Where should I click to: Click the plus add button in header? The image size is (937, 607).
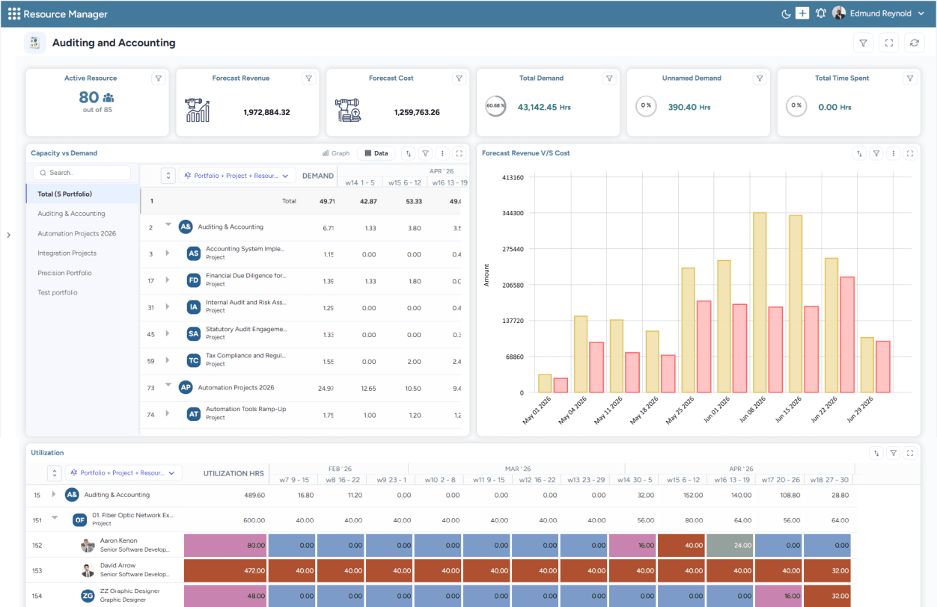coord(802,13)
